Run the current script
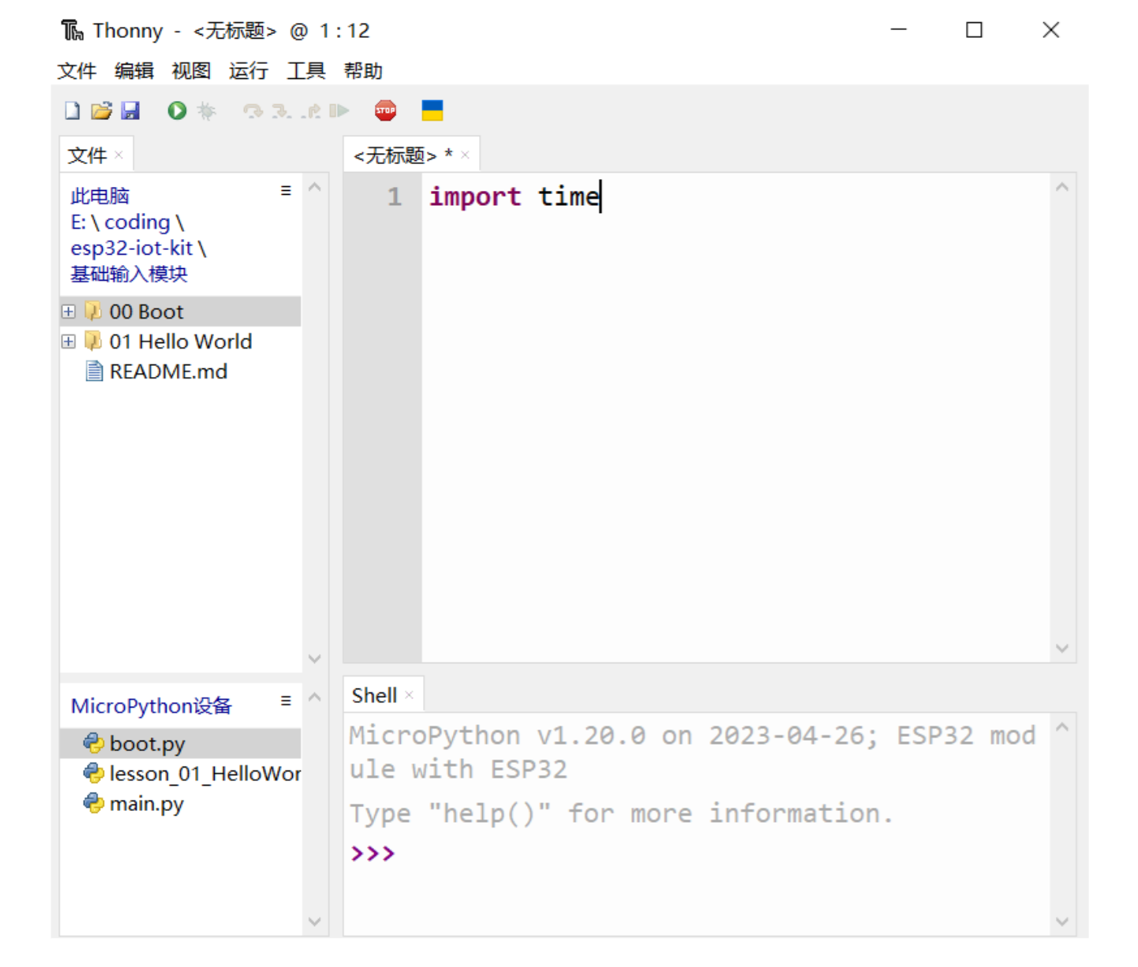 (176, 110)
